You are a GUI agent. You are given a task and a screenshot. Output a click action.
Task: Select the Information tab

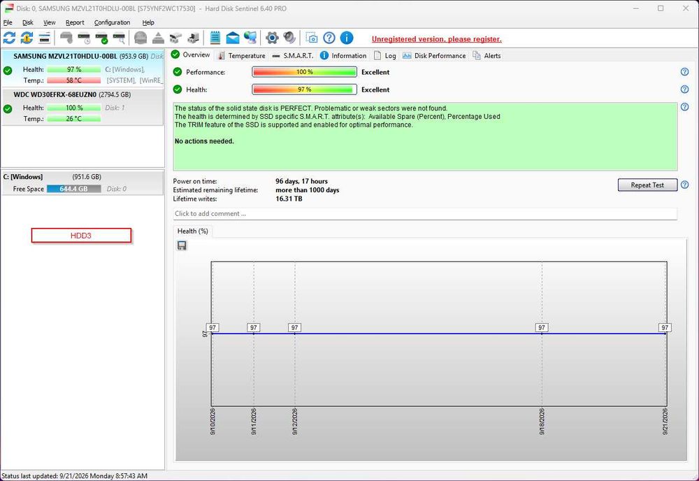click(343, 56)
